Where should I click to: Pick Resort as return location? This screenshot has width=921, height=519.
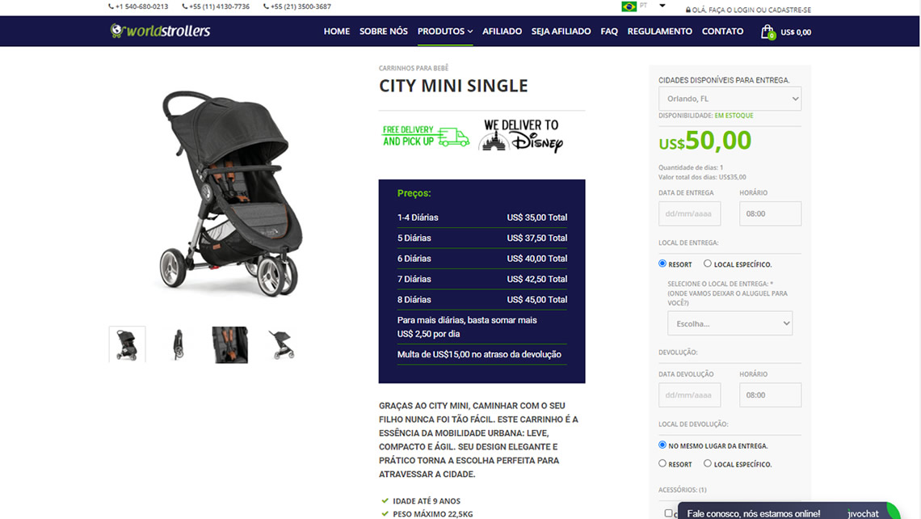click(662, 463)
